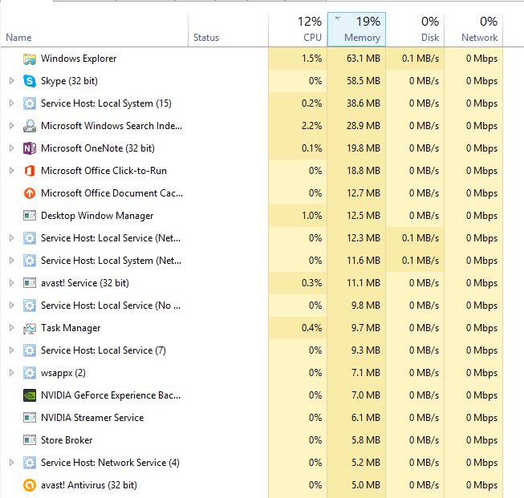Click the NVIDIA Streamer Service icon
Viewport: 524px width, 498px height.
point(30,418)
